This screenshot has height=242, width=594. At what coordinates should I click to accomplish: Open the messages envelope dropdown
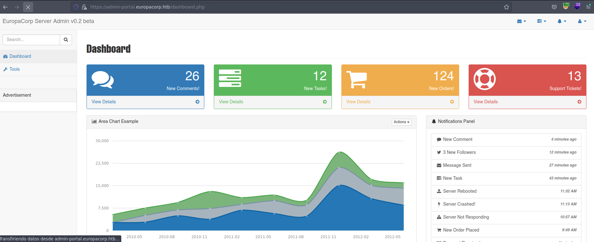pos(521,21)
